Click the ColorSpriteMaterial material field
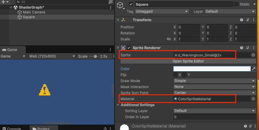This screenshot has width=259, height=130. coord(212,99)
